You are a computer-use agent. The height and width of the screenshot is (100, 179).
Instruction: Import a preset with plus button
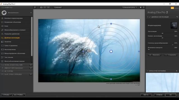click(x=31, y=68)
